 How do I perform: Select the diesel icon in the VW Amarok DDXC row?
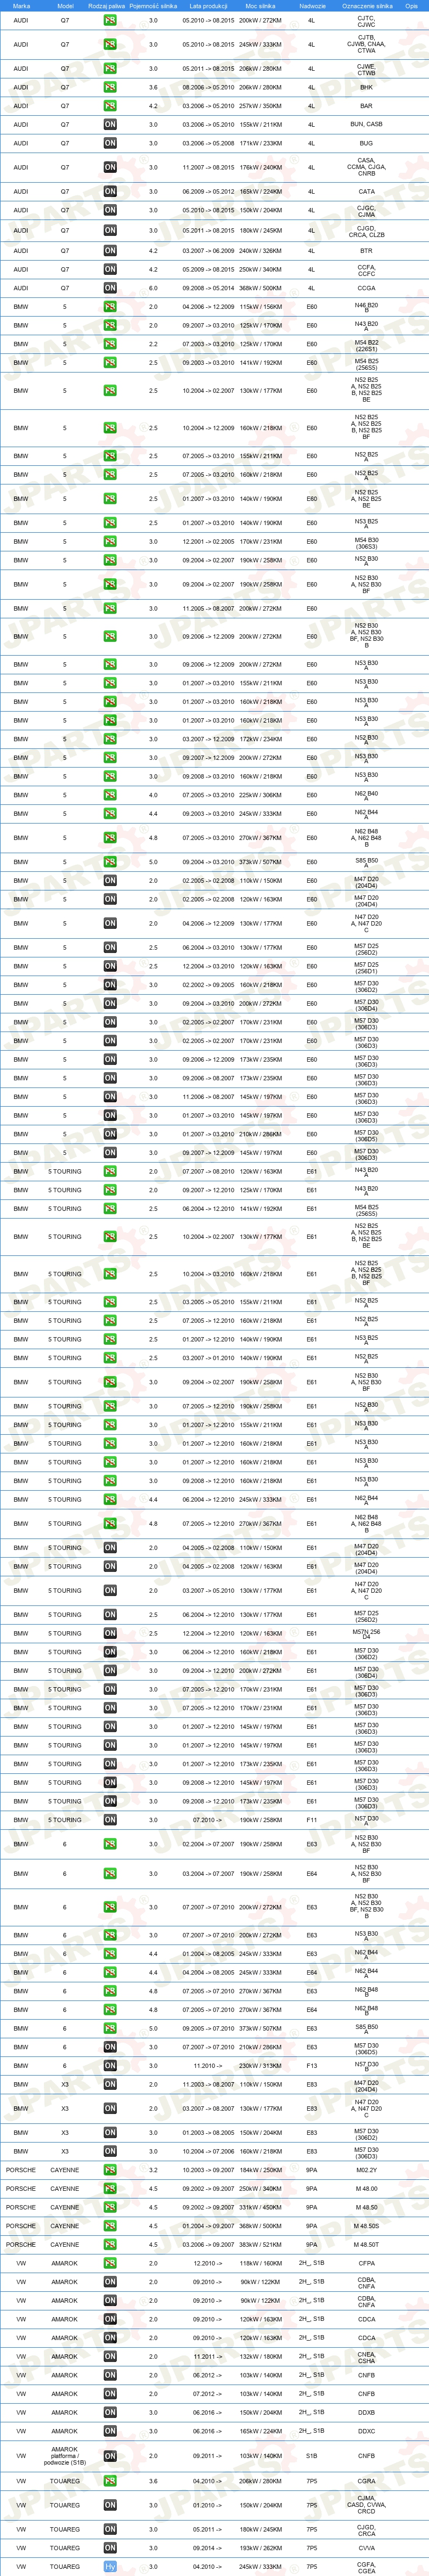click(x=110, y=2432)
